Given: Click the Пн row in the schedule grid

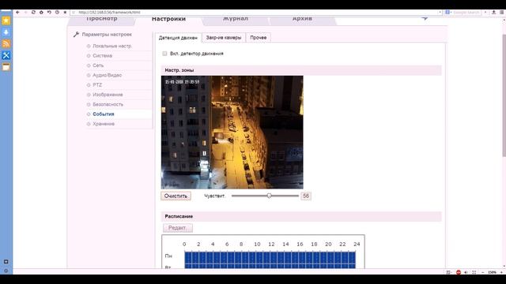Looking at the screenshot, I should [270, 257].
